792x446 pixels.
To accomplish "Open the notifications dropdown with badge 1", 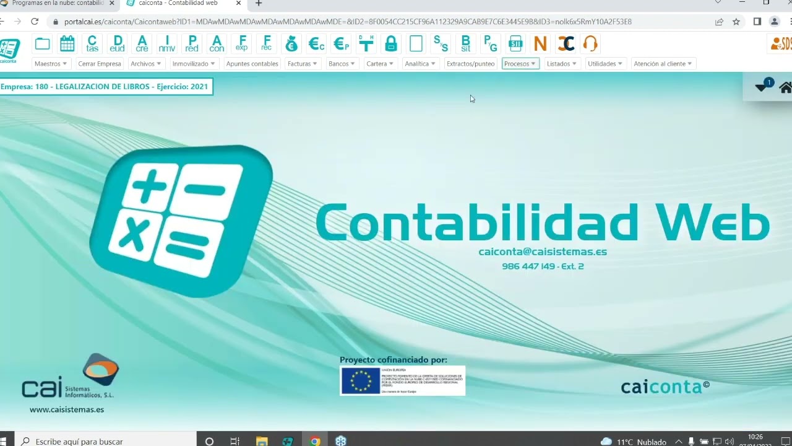I will tap(764, 86).
